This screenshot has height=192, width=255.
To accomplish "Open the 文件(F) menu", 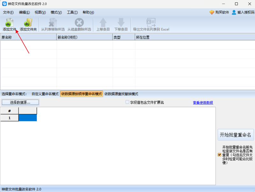I will [8, 12].
